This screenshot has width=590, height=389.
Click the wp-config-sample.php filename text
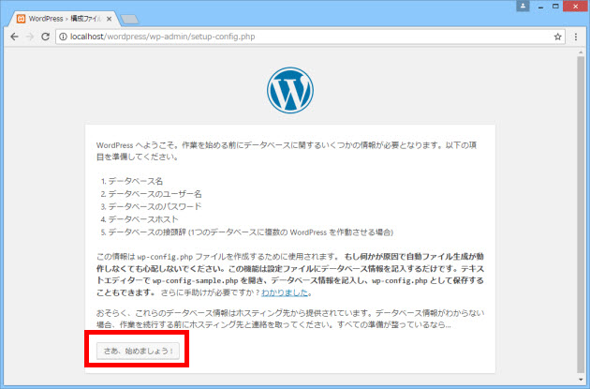click(x=195, y=280)
